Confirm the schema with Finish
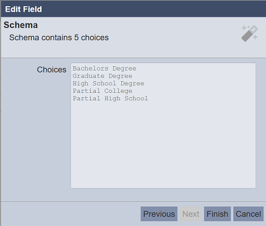Image resolution: width=266 pixels, height=226 pixels. click(x=217, y=214)
